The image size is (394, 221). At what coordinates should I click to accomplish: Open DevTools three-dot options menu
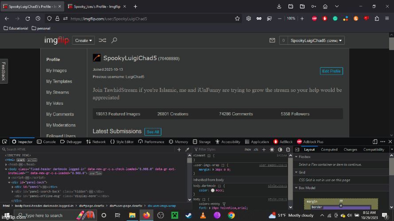[x=382, y=142]
